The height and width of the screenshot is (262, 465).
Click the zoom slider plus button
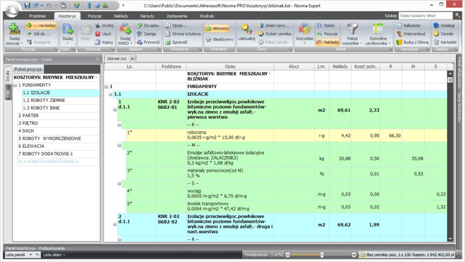(355, 255)
